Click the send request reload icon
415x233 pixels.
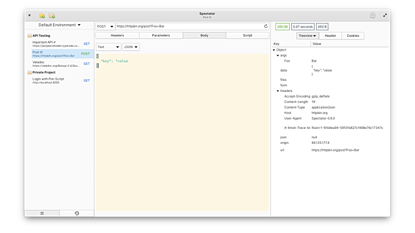pyautogui.click(x=266, y=26)
